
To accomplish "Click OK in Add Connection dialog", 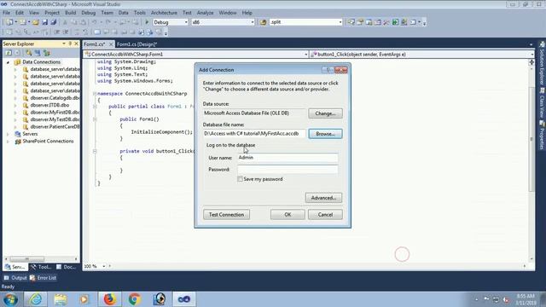I will 288,214.
